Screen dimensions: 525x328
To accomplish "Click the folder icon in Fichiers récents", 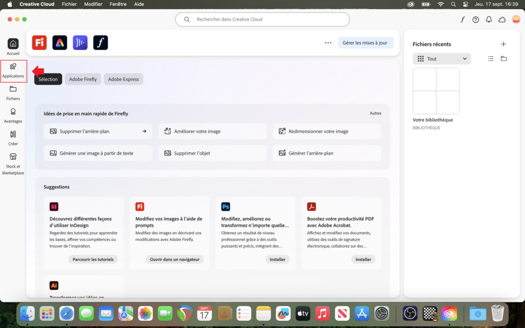I will click(x=503, y=58).
